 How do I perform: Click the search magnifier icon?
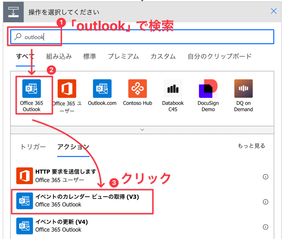[x=18, y=37]
